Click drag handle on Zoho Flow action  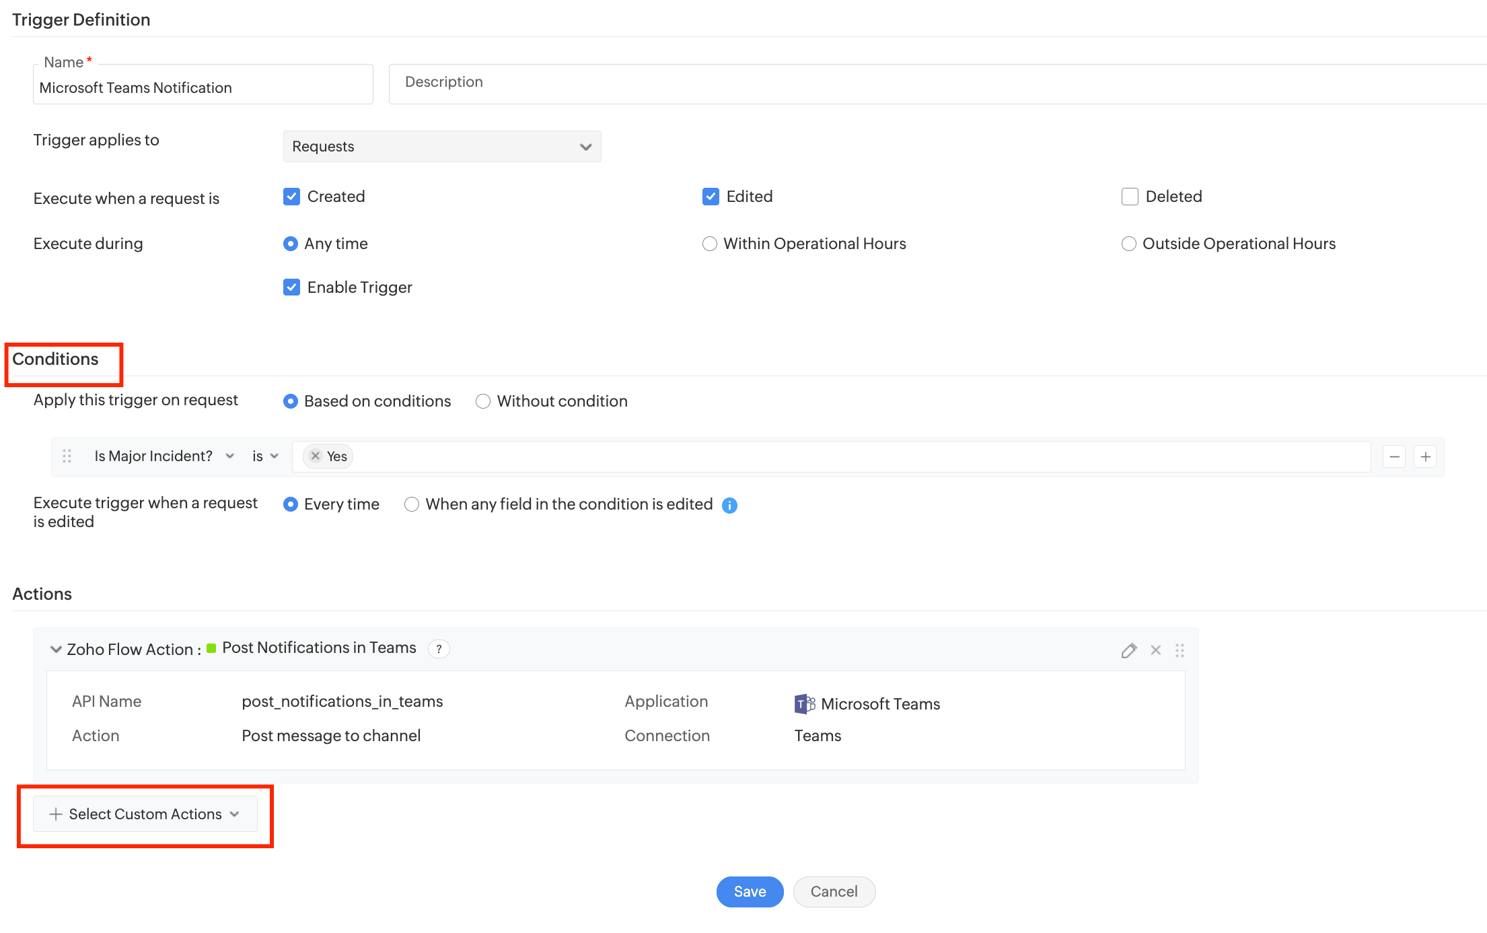tap(1180, 650)
